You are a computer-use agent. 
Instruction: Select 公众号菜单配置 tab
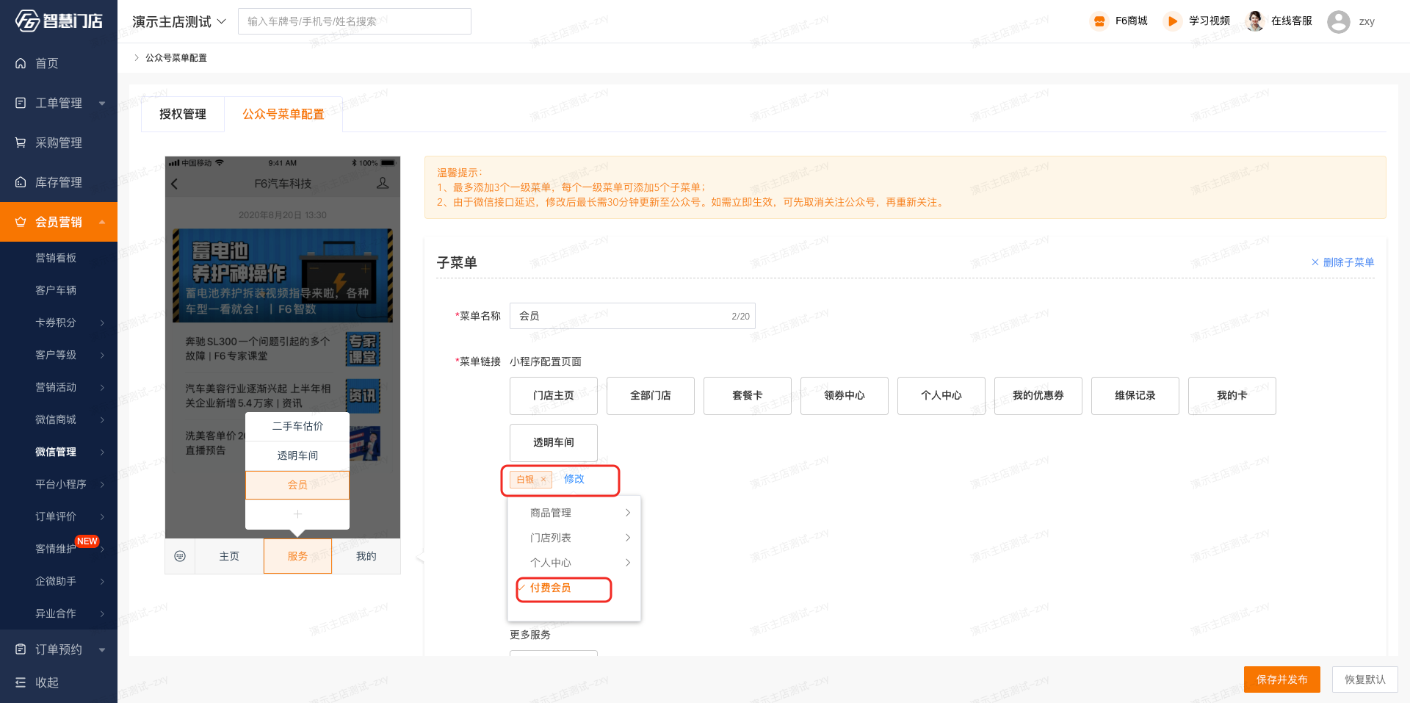[283, 114]
